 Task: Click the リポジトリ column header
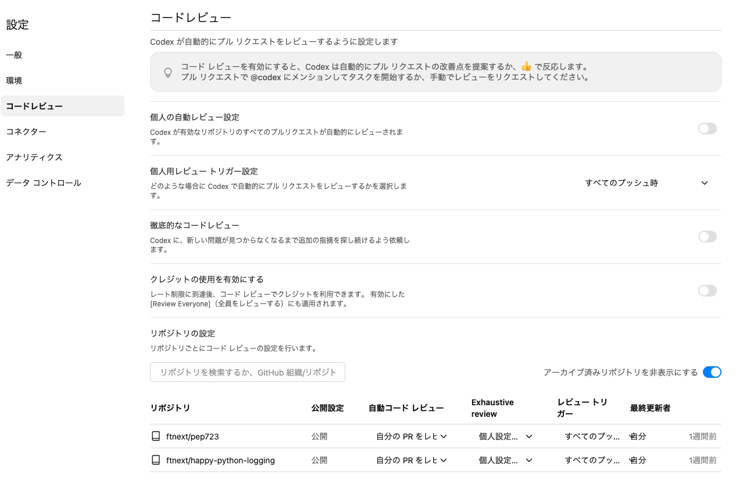tap(170, 408)
